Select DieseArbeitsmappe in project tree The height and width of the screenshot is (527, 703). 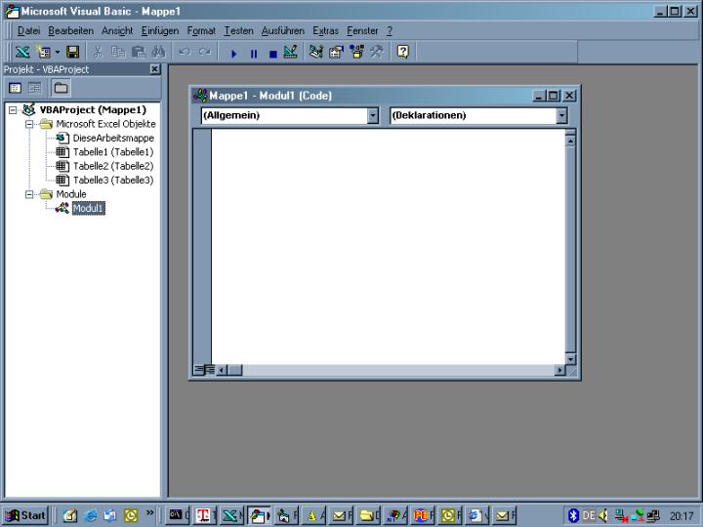click(x=112, y=139)
